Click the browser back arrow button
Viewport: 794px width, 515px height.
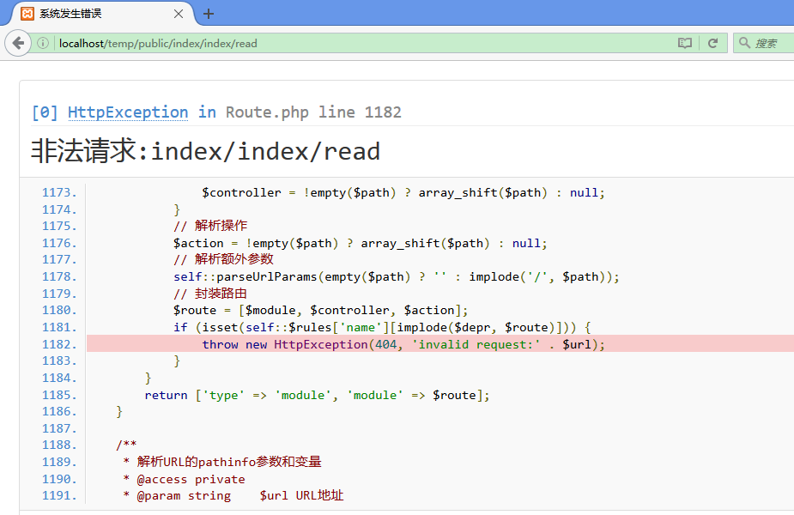(18, 43)
